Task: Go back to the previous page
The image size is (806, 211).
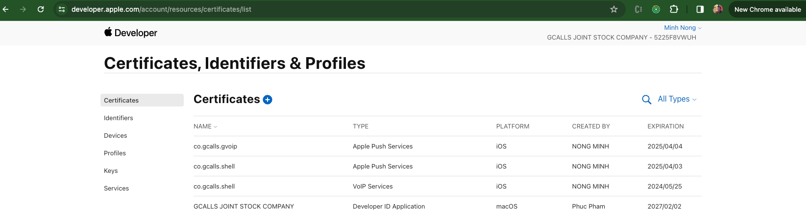Action: pos(6,9)
